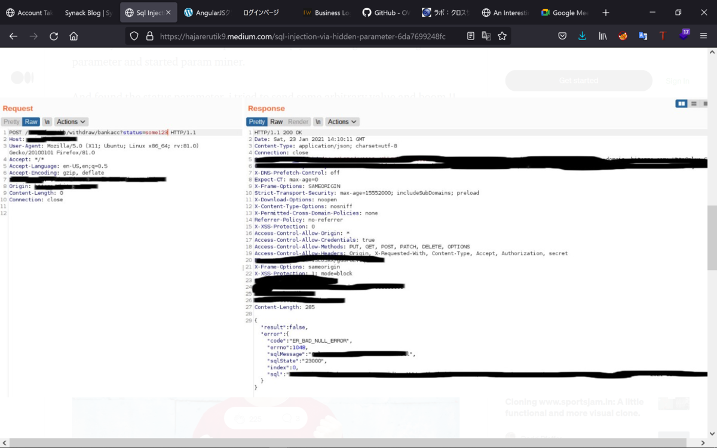Click the User-Agent header in request
The image size is (717, 448).
(104, 149)
